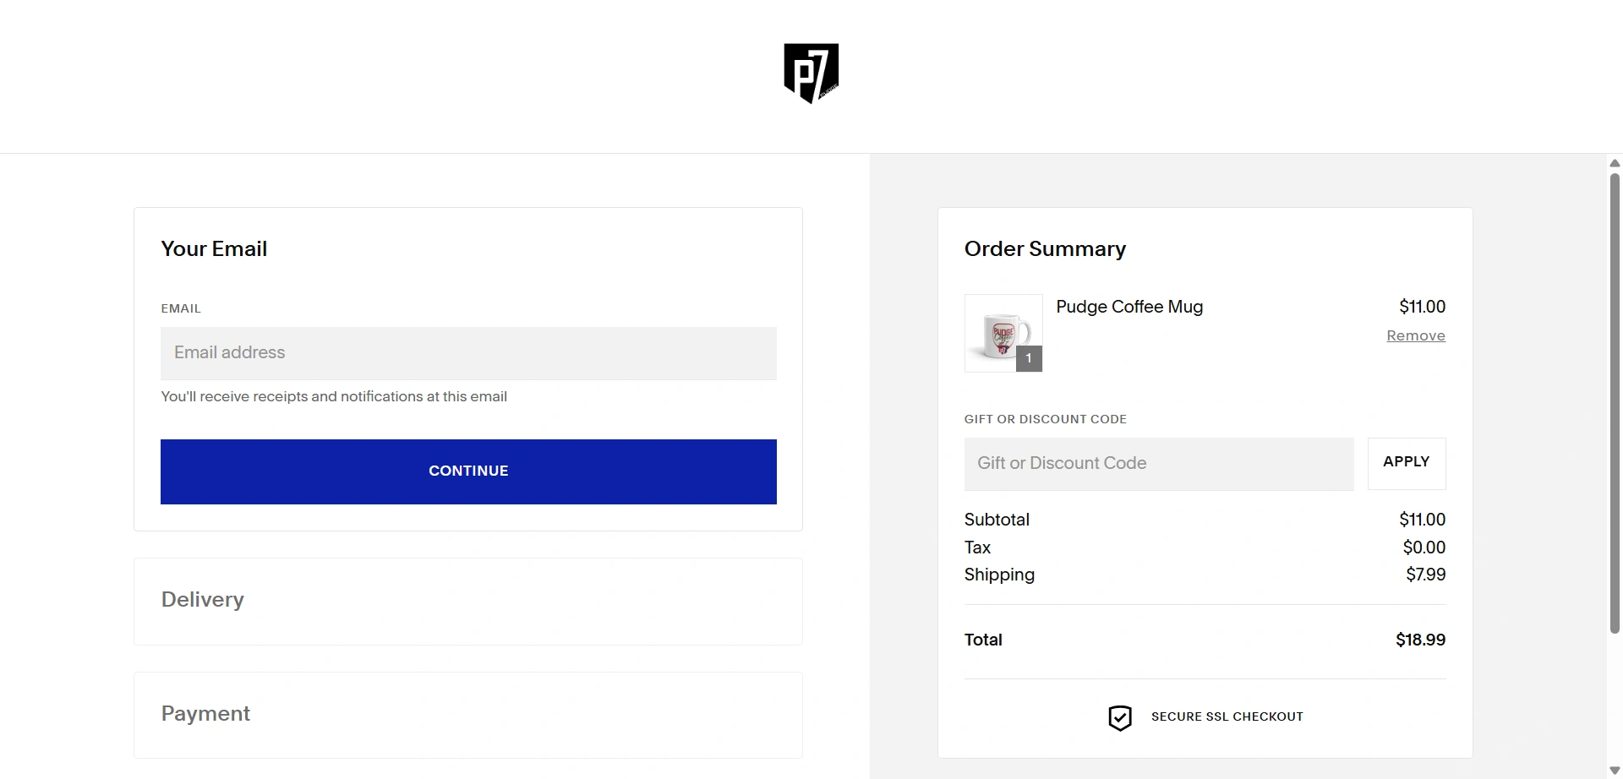Click the Your Email section heading
1623x779 pixels.
point(214,249)
